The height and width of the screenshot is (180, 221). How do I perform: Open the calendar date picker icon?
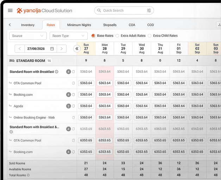(52, 49)
